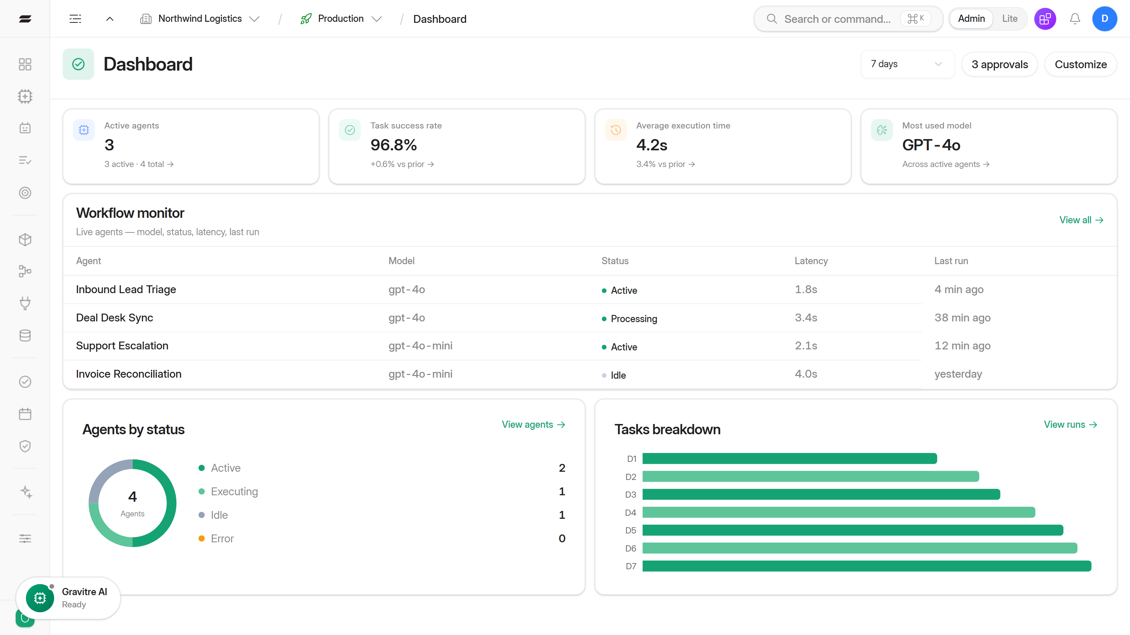
Task: Click the Gravitre AI green chip icon
Action: [x=40, y=598]
